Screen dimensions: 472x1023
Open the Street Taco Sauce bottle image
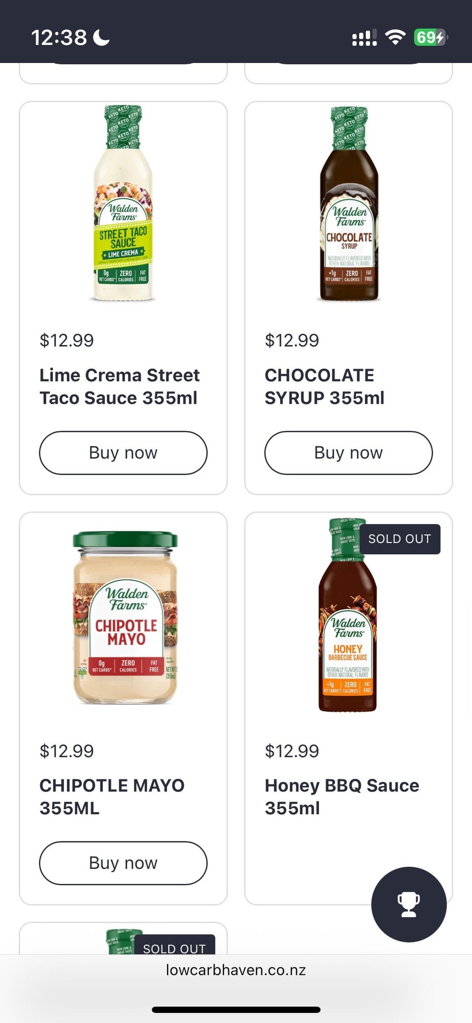pyautogui.click(x=123, y=203)
